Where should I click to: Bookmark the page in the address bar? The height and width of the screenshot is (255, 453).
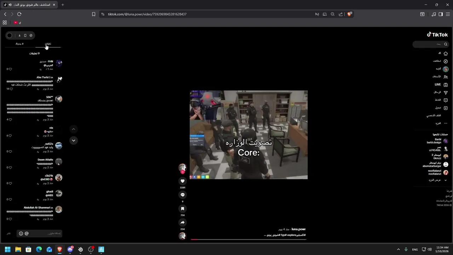(93, 14)
